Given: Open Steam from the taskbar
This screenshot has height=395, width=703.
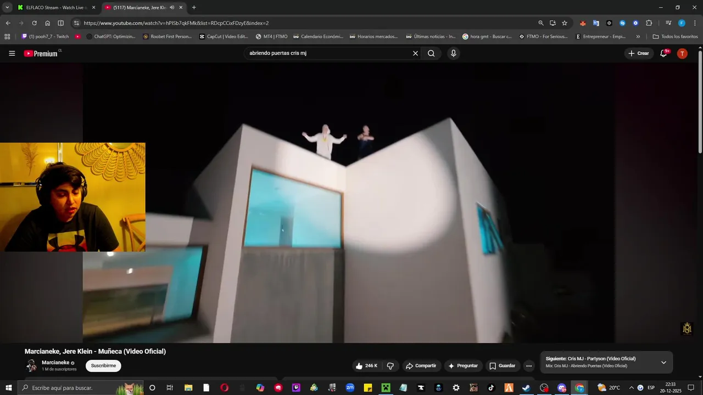Looking at the screenshot, I should click(x=526, y=388).
